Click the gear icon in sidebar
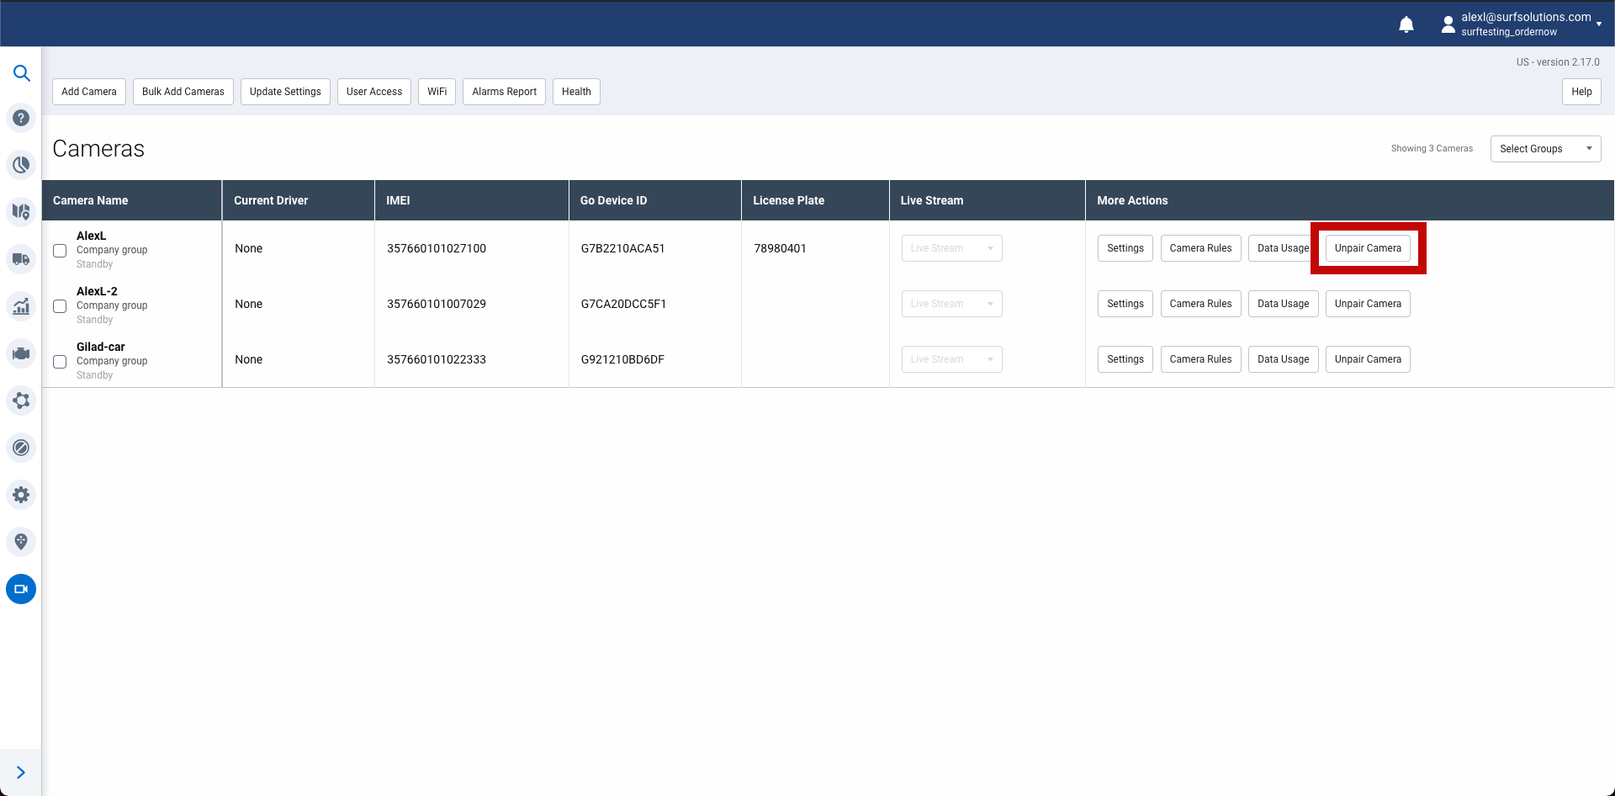Image resolution: width=1615 pixels, height=796 pixels. tap(21, 495)
